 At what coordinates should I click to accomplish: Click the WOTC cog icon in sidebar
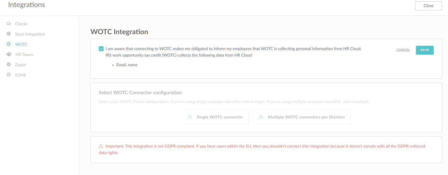coord(9,44)
